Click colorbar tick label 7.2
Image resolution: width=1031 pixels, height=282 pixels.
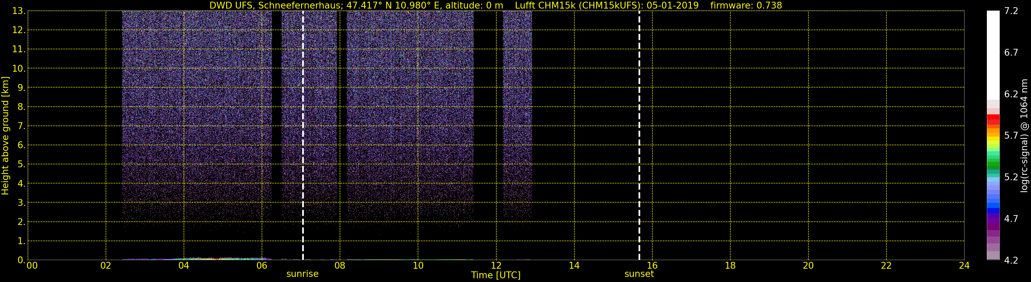[1011, 11]
